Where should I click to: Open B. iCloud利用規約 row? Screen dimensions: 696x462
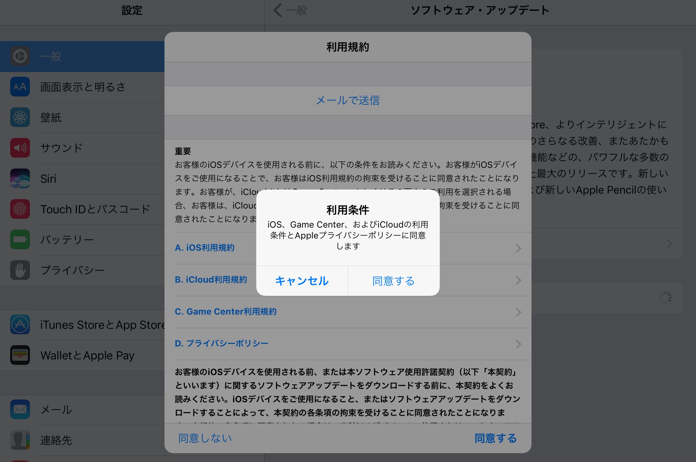[348, 280]
